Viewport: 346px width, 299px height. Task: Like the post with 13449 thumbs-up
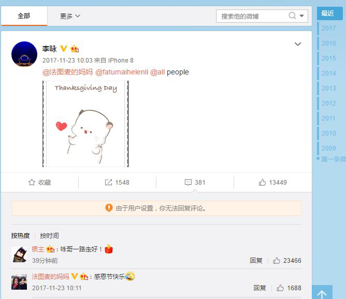click(273, 183)
